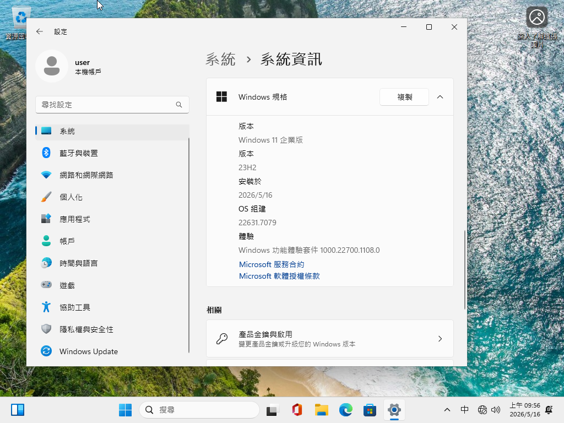Collapse the Windows 規格 section chevron
The image size is (564, 423).
pos(440,97)
